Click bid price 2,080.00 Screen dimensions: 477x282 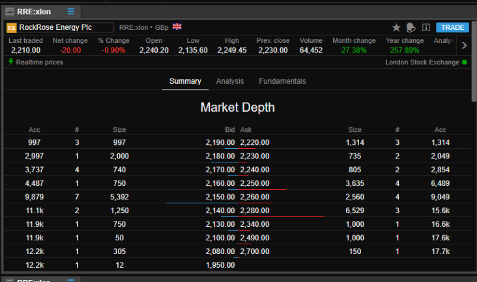pyautogui.click(x=220, y=251)
